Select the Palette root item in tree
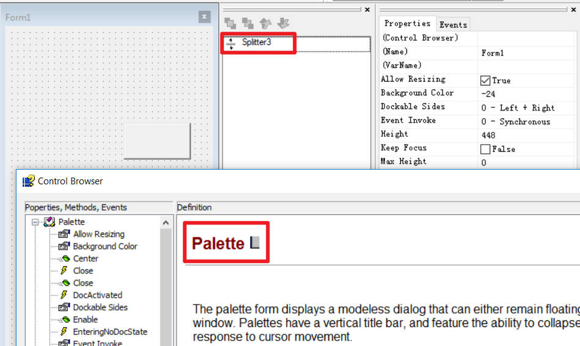580x346 pixels. pyautogui.click(x=72, y=222)
